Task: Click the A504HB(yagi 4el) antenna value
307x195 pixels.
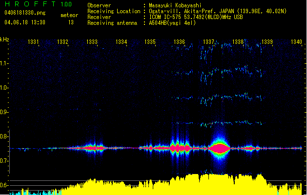Action: 172,23
